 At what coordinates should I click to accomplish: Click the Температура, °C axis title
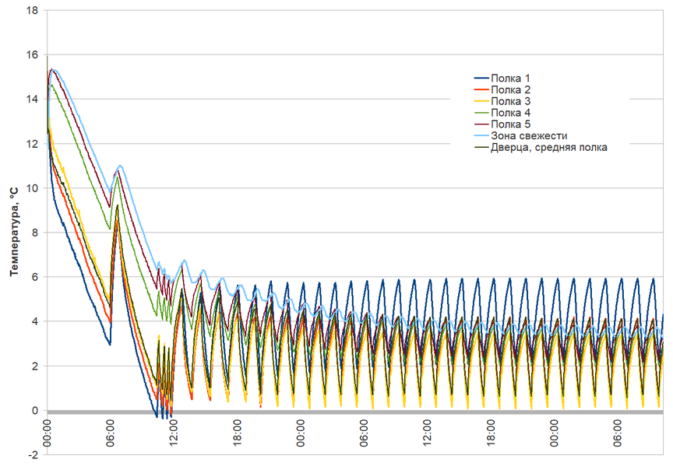pyautogui.click(x=15, y=232)
